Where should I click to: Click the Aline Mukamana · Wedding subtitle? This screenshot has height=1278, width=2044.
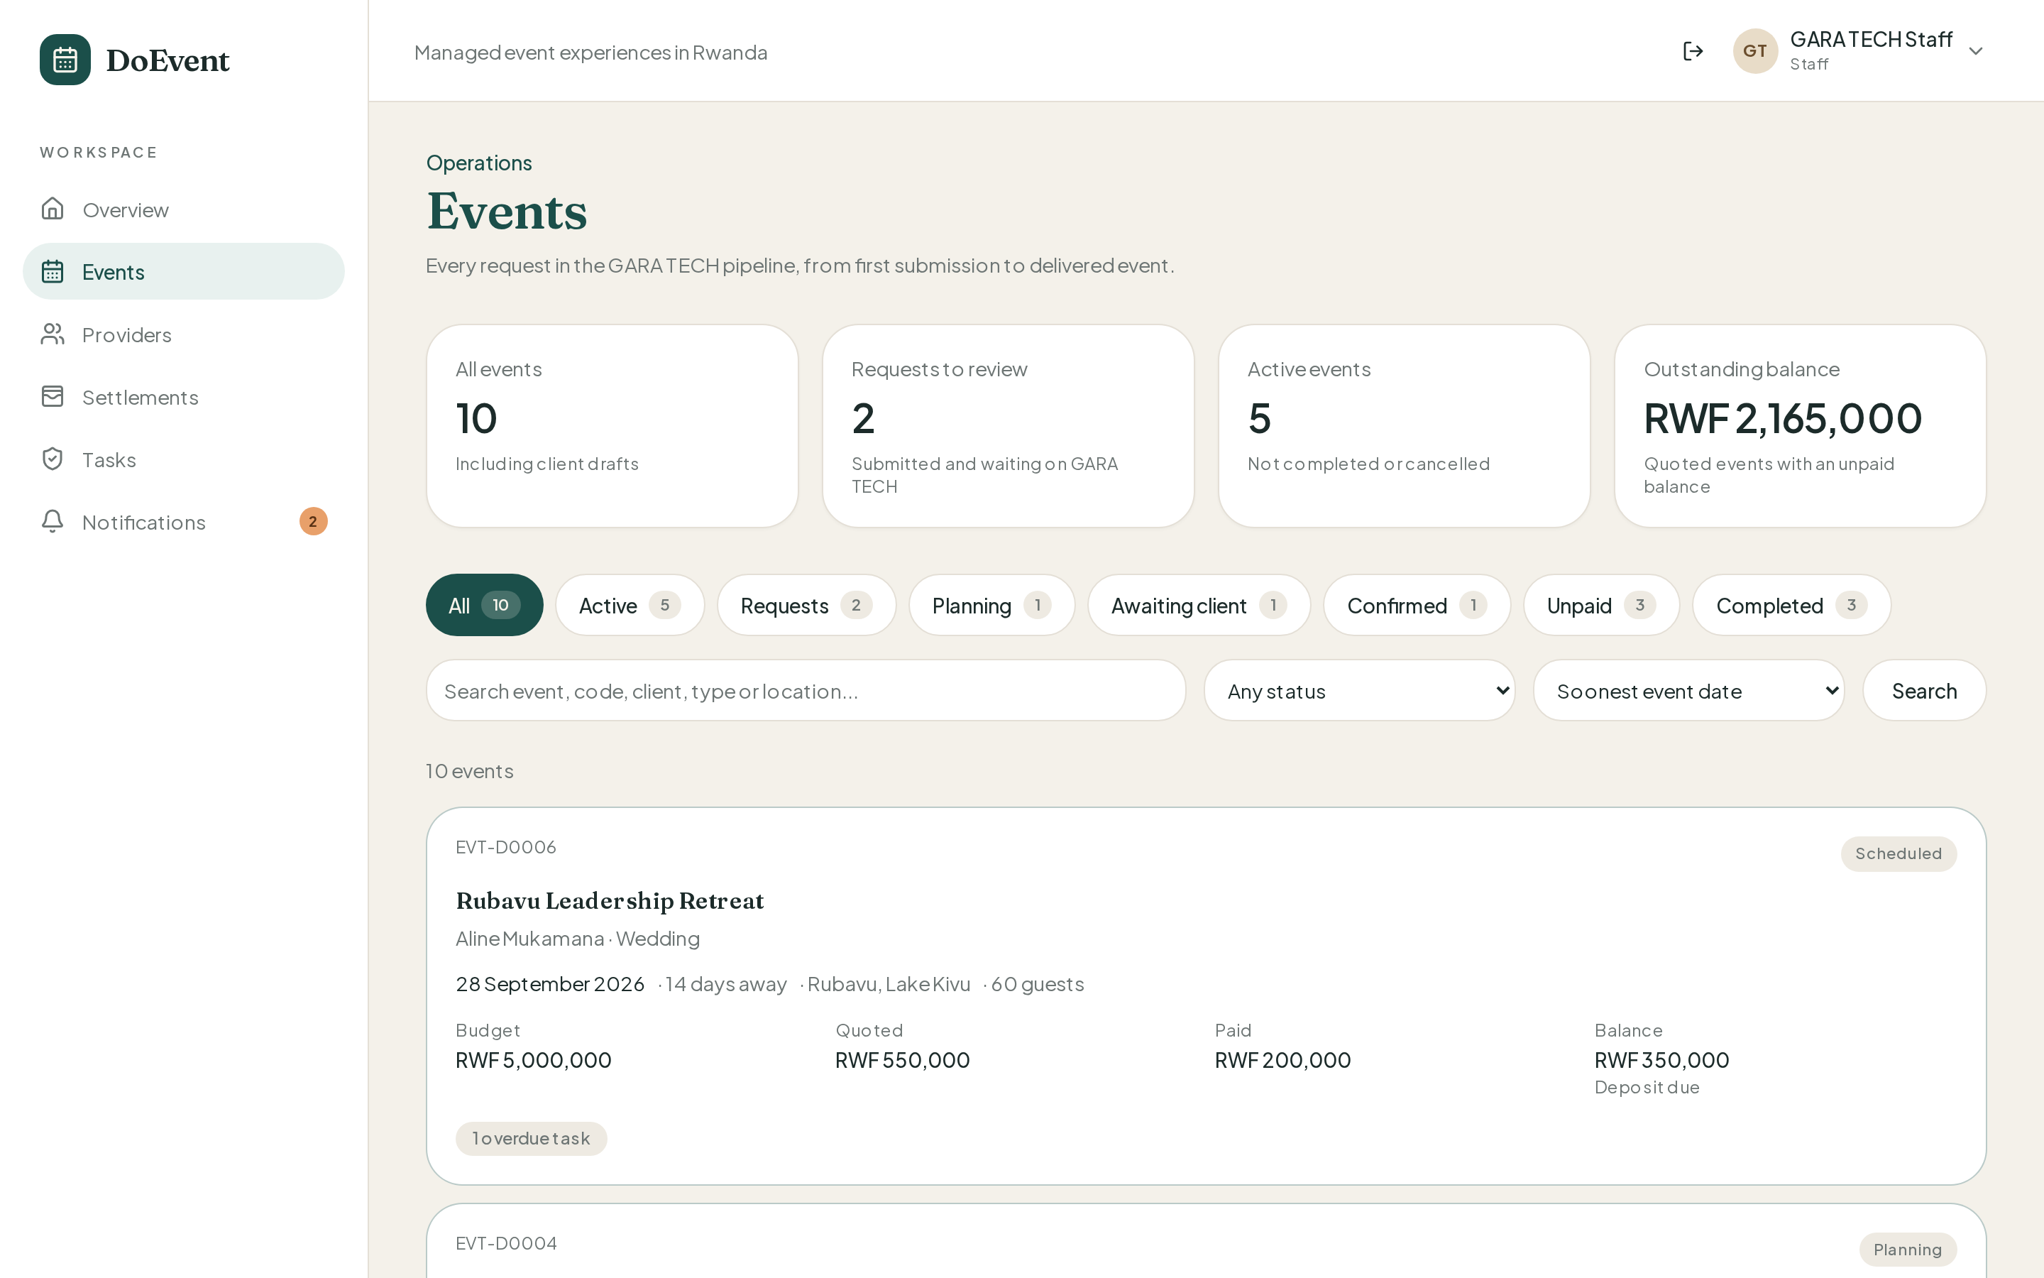(578, 938)
